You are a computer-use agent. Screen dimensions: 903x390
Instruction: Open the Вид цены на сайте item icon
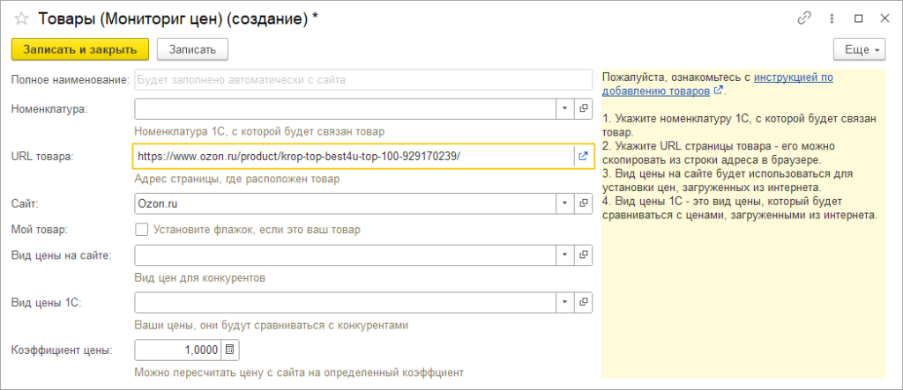(583, 254)
